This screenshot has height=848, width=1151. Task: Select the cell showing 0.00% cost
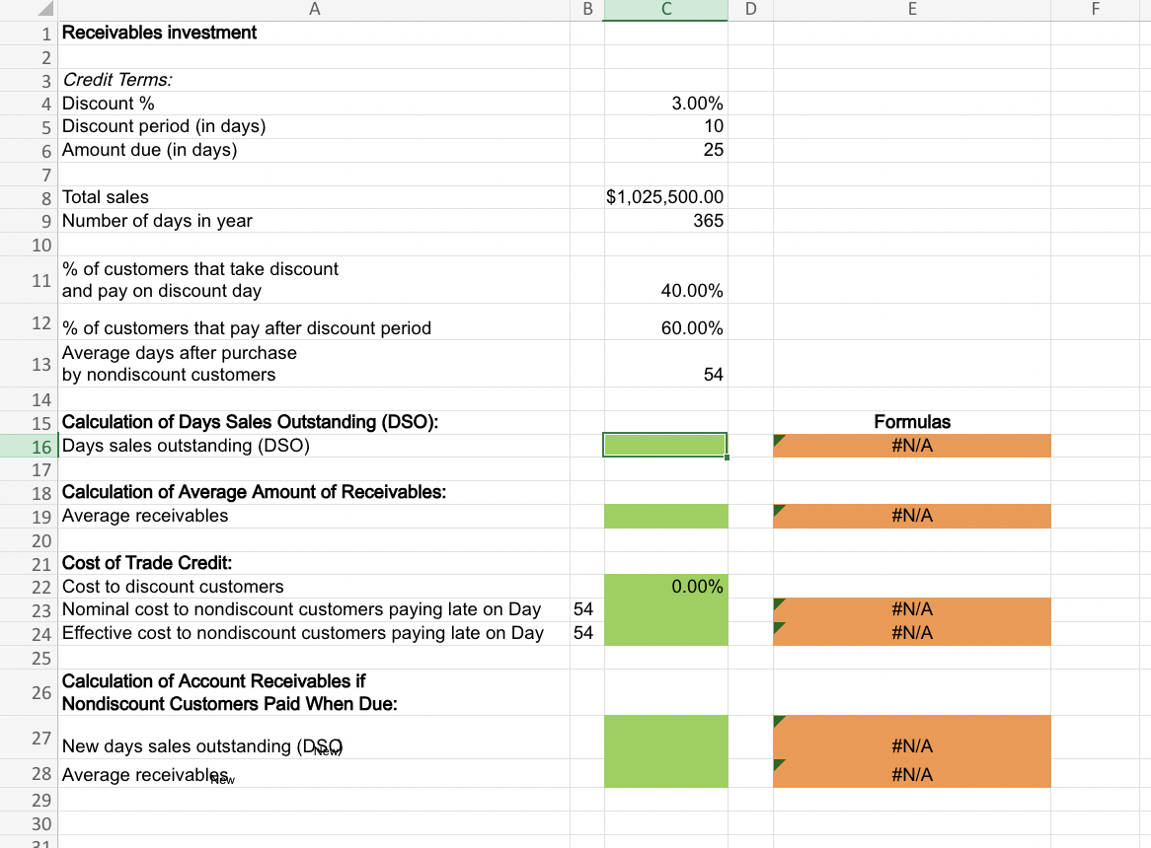click(664, 586)
